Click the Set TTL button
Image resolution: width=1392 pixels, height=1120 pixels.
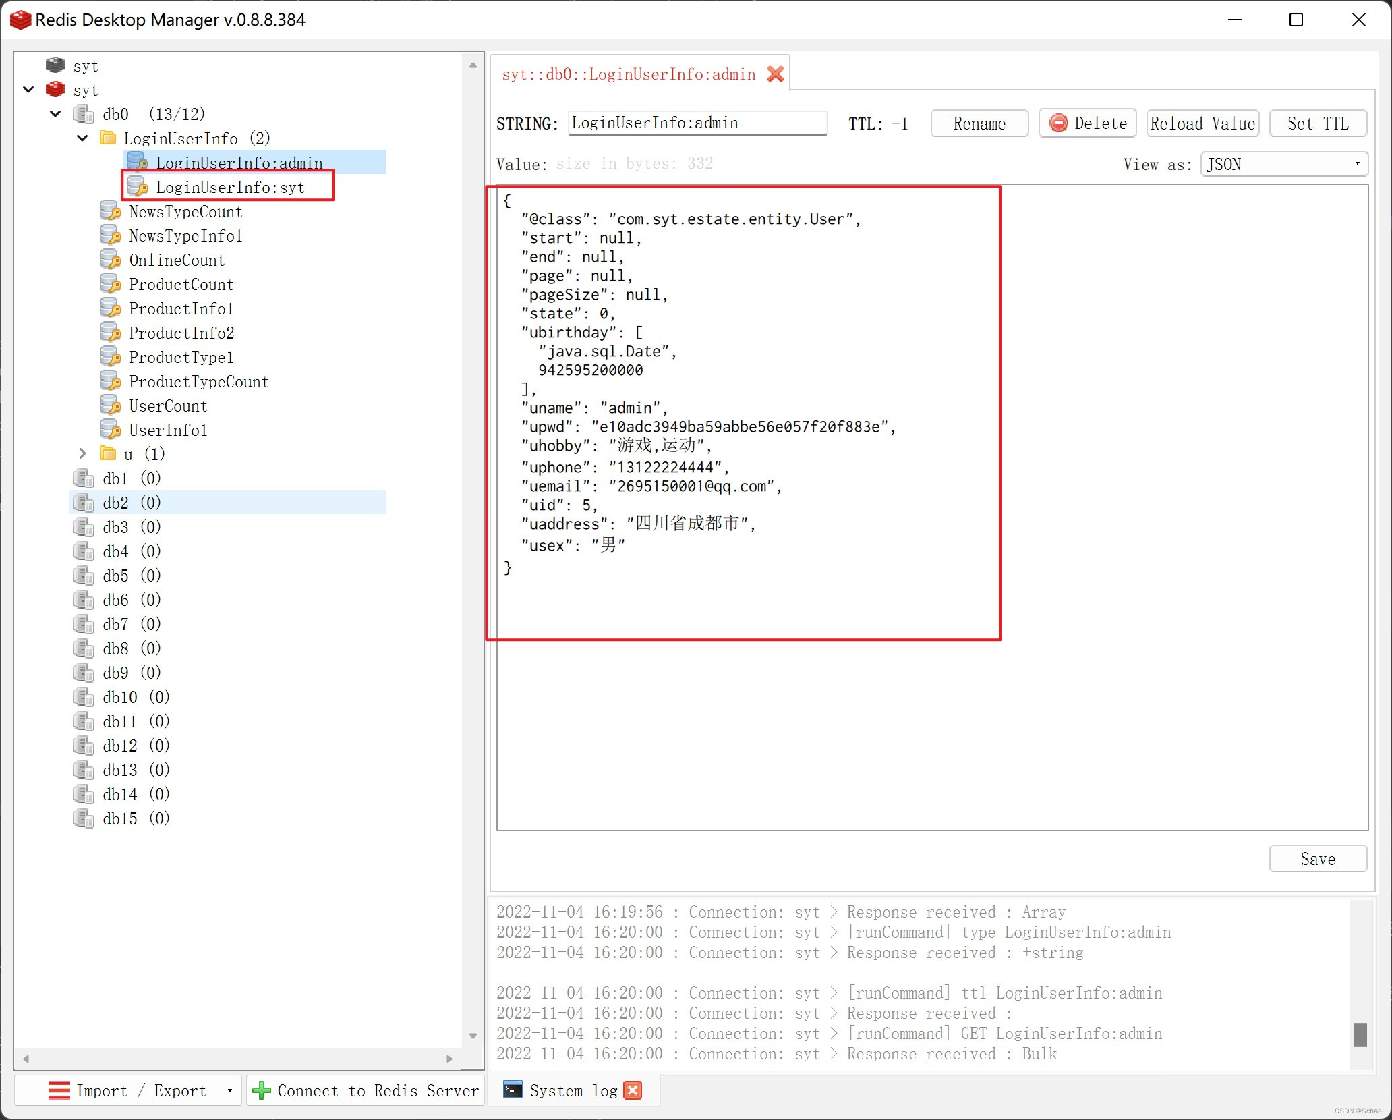pyautogui.click(x=1318, y=123)
